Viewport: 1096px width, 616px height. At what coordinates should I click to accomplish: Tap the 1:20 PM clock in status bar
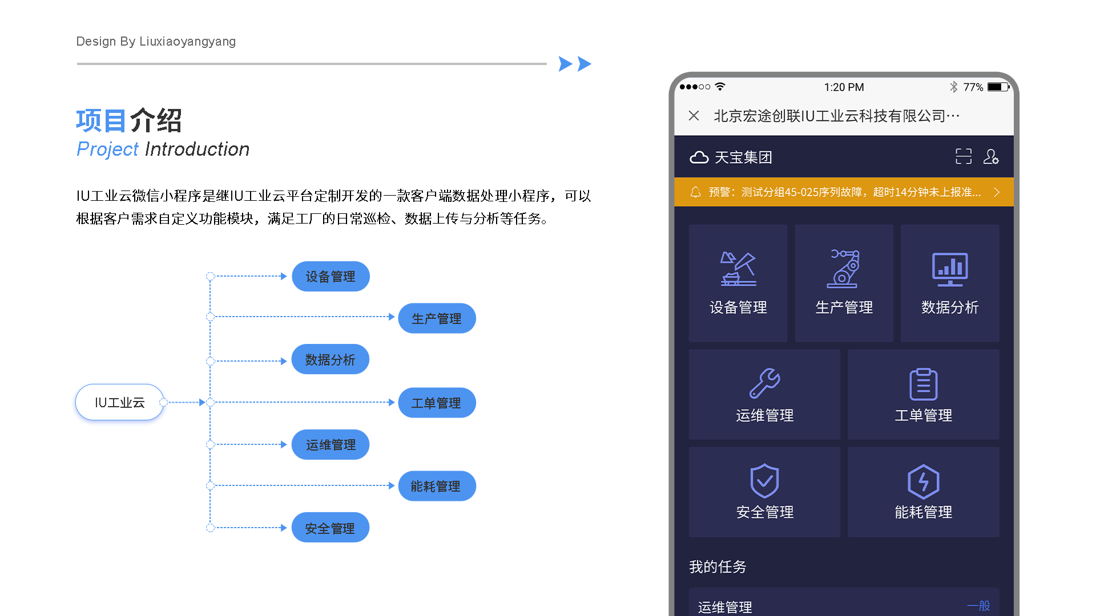(x=844, y=87)
